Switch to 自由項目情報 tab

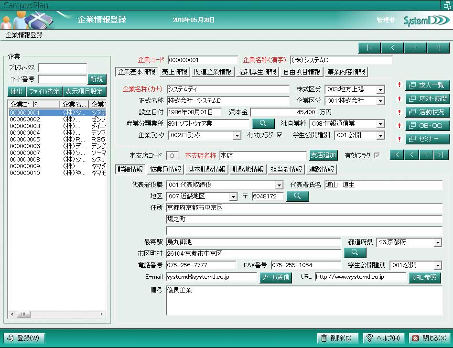(302, 72)
